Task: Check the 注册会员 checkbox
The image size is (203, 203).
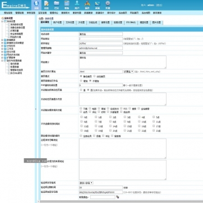Action: coord(81,136)
